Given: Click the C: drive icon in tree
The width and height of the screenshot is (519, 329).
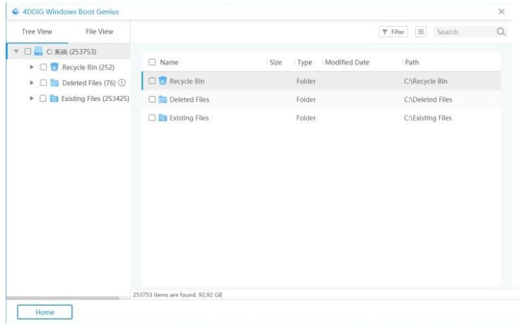Looking at the screenshot, I should [38, 51].
